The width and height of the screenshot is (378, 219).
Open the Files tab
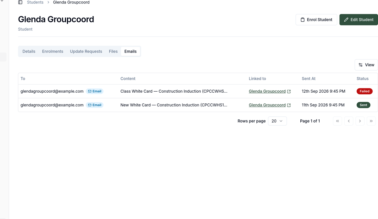tap(113, 51)
